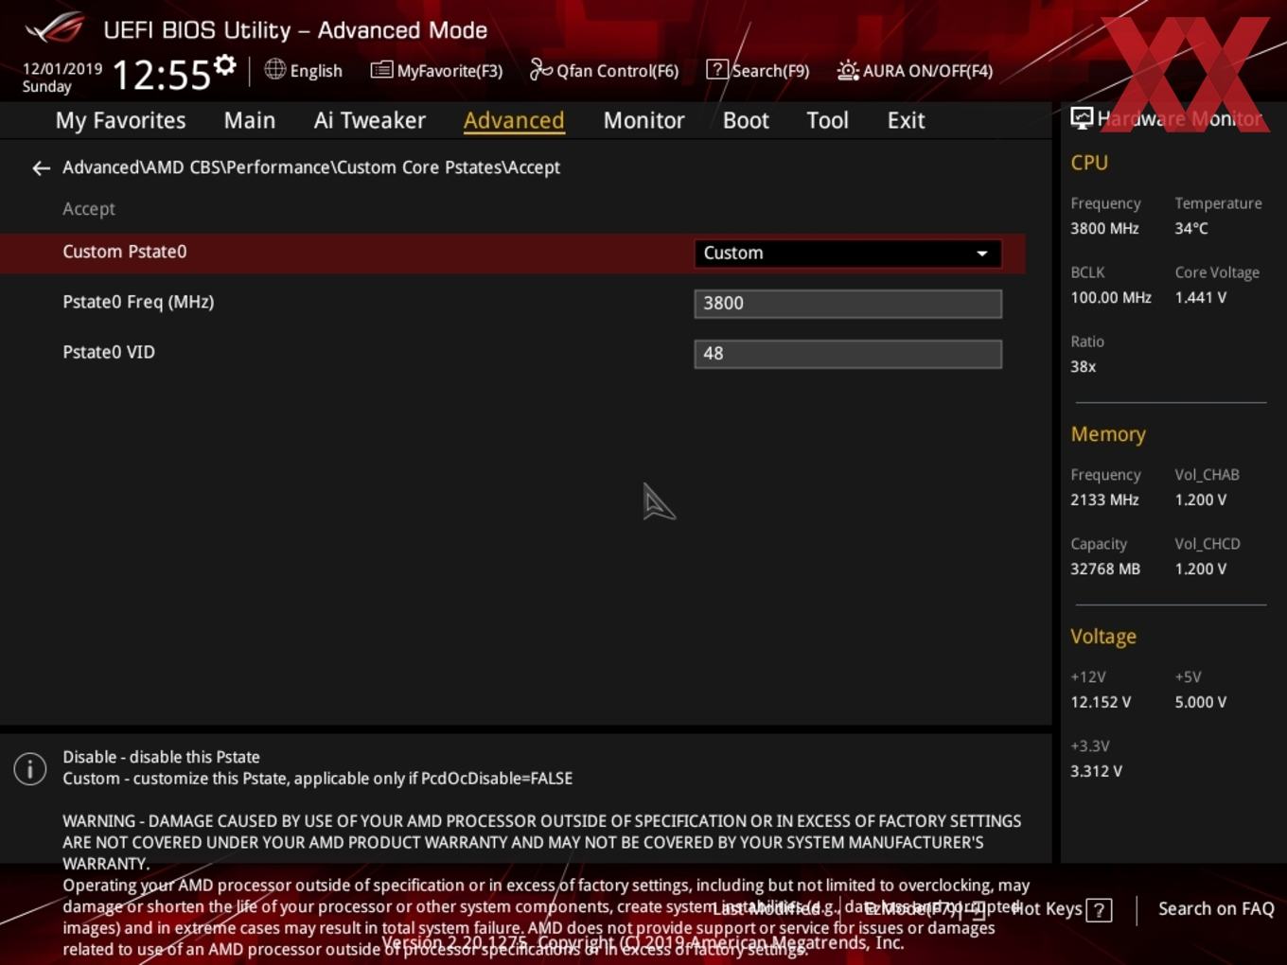Click the Vol_CHCD label
The height and width of the screenshot is (965, 1287).
pos(1208,544)
